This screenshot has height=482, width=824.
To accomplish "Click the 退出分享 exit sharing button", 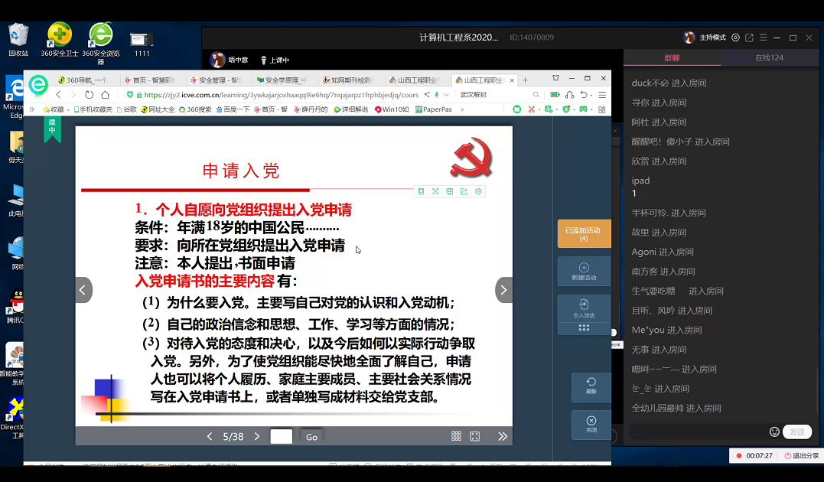I will pyautogui.click(x=801, y=455).
